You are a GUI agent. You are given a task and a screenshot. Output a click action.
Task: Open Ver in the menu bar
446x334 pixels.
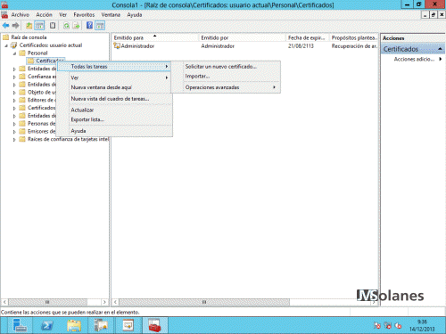[62, 15]
